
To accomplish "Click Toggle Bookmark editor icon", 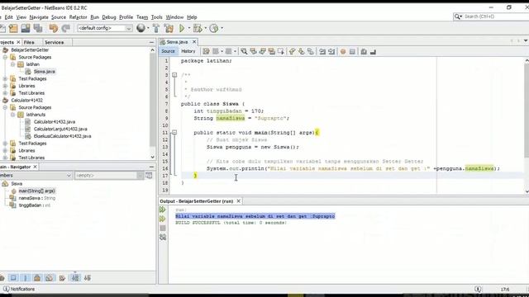I will point(311,51).
